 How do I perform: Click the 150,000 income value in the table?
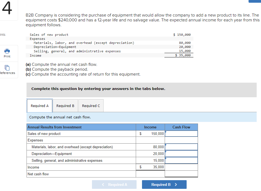click(x=157, y=134)
